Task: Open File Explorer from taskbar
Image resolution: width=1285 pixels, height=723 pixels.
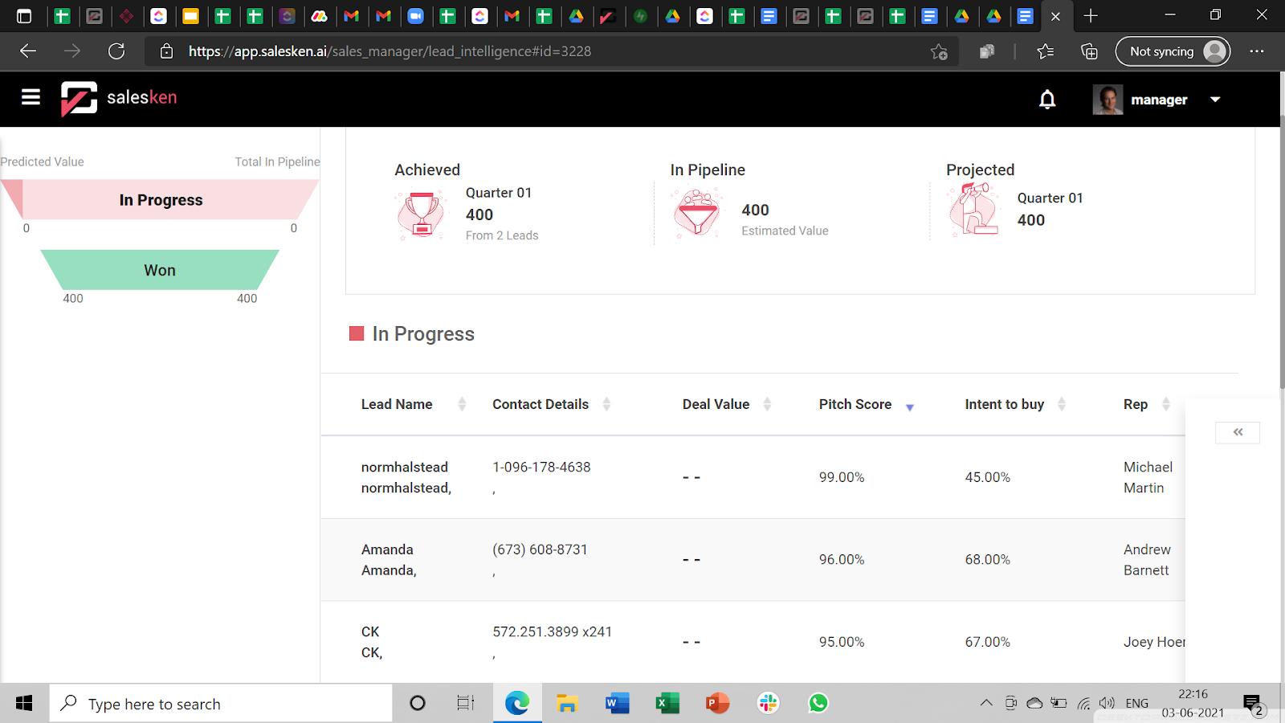Action: (x=567, y=704)
